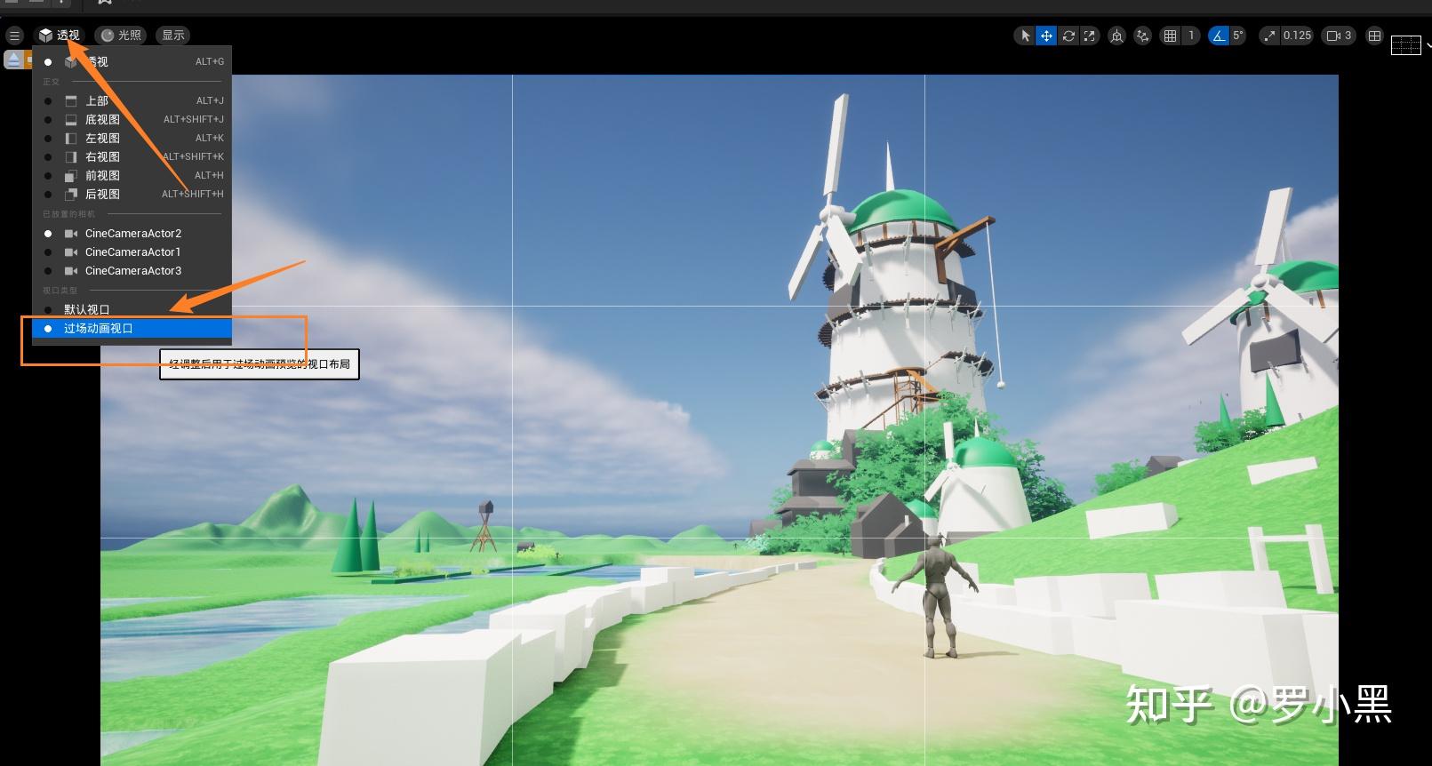Viewport: 1432px width, 766px height.
Task: Toggle surface snapping icon
Action: click(1143, 36)
